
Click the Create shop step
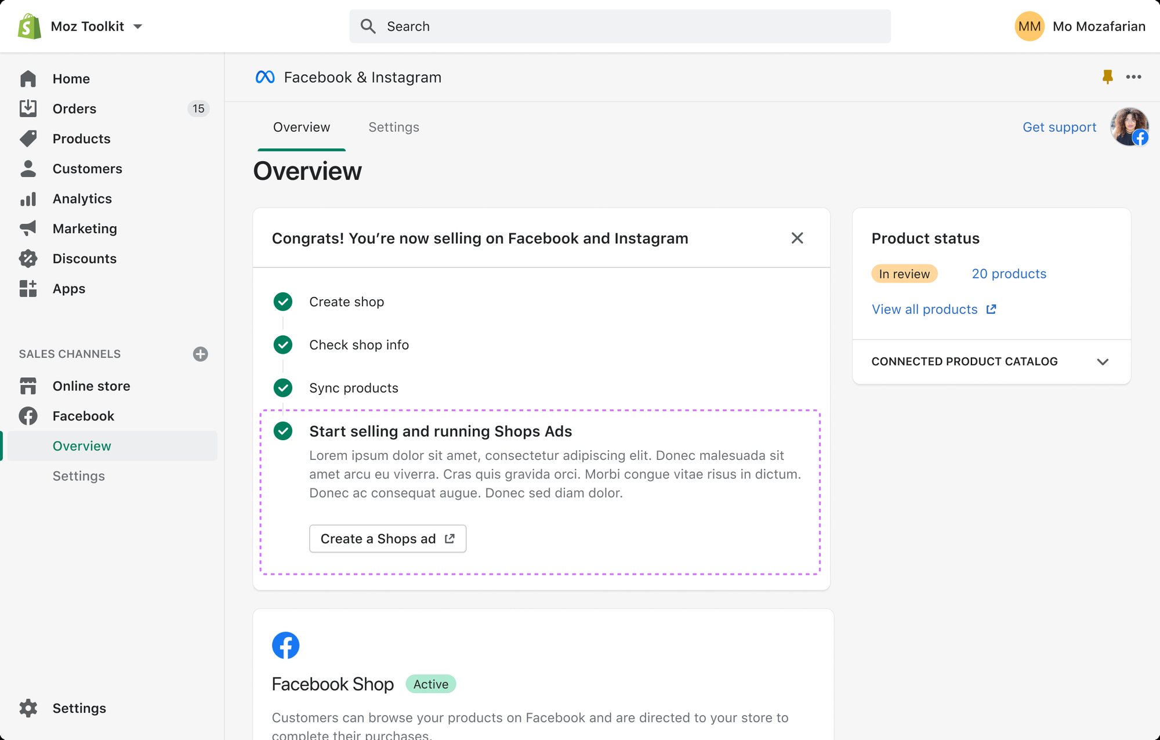click(x=346, y=302)
